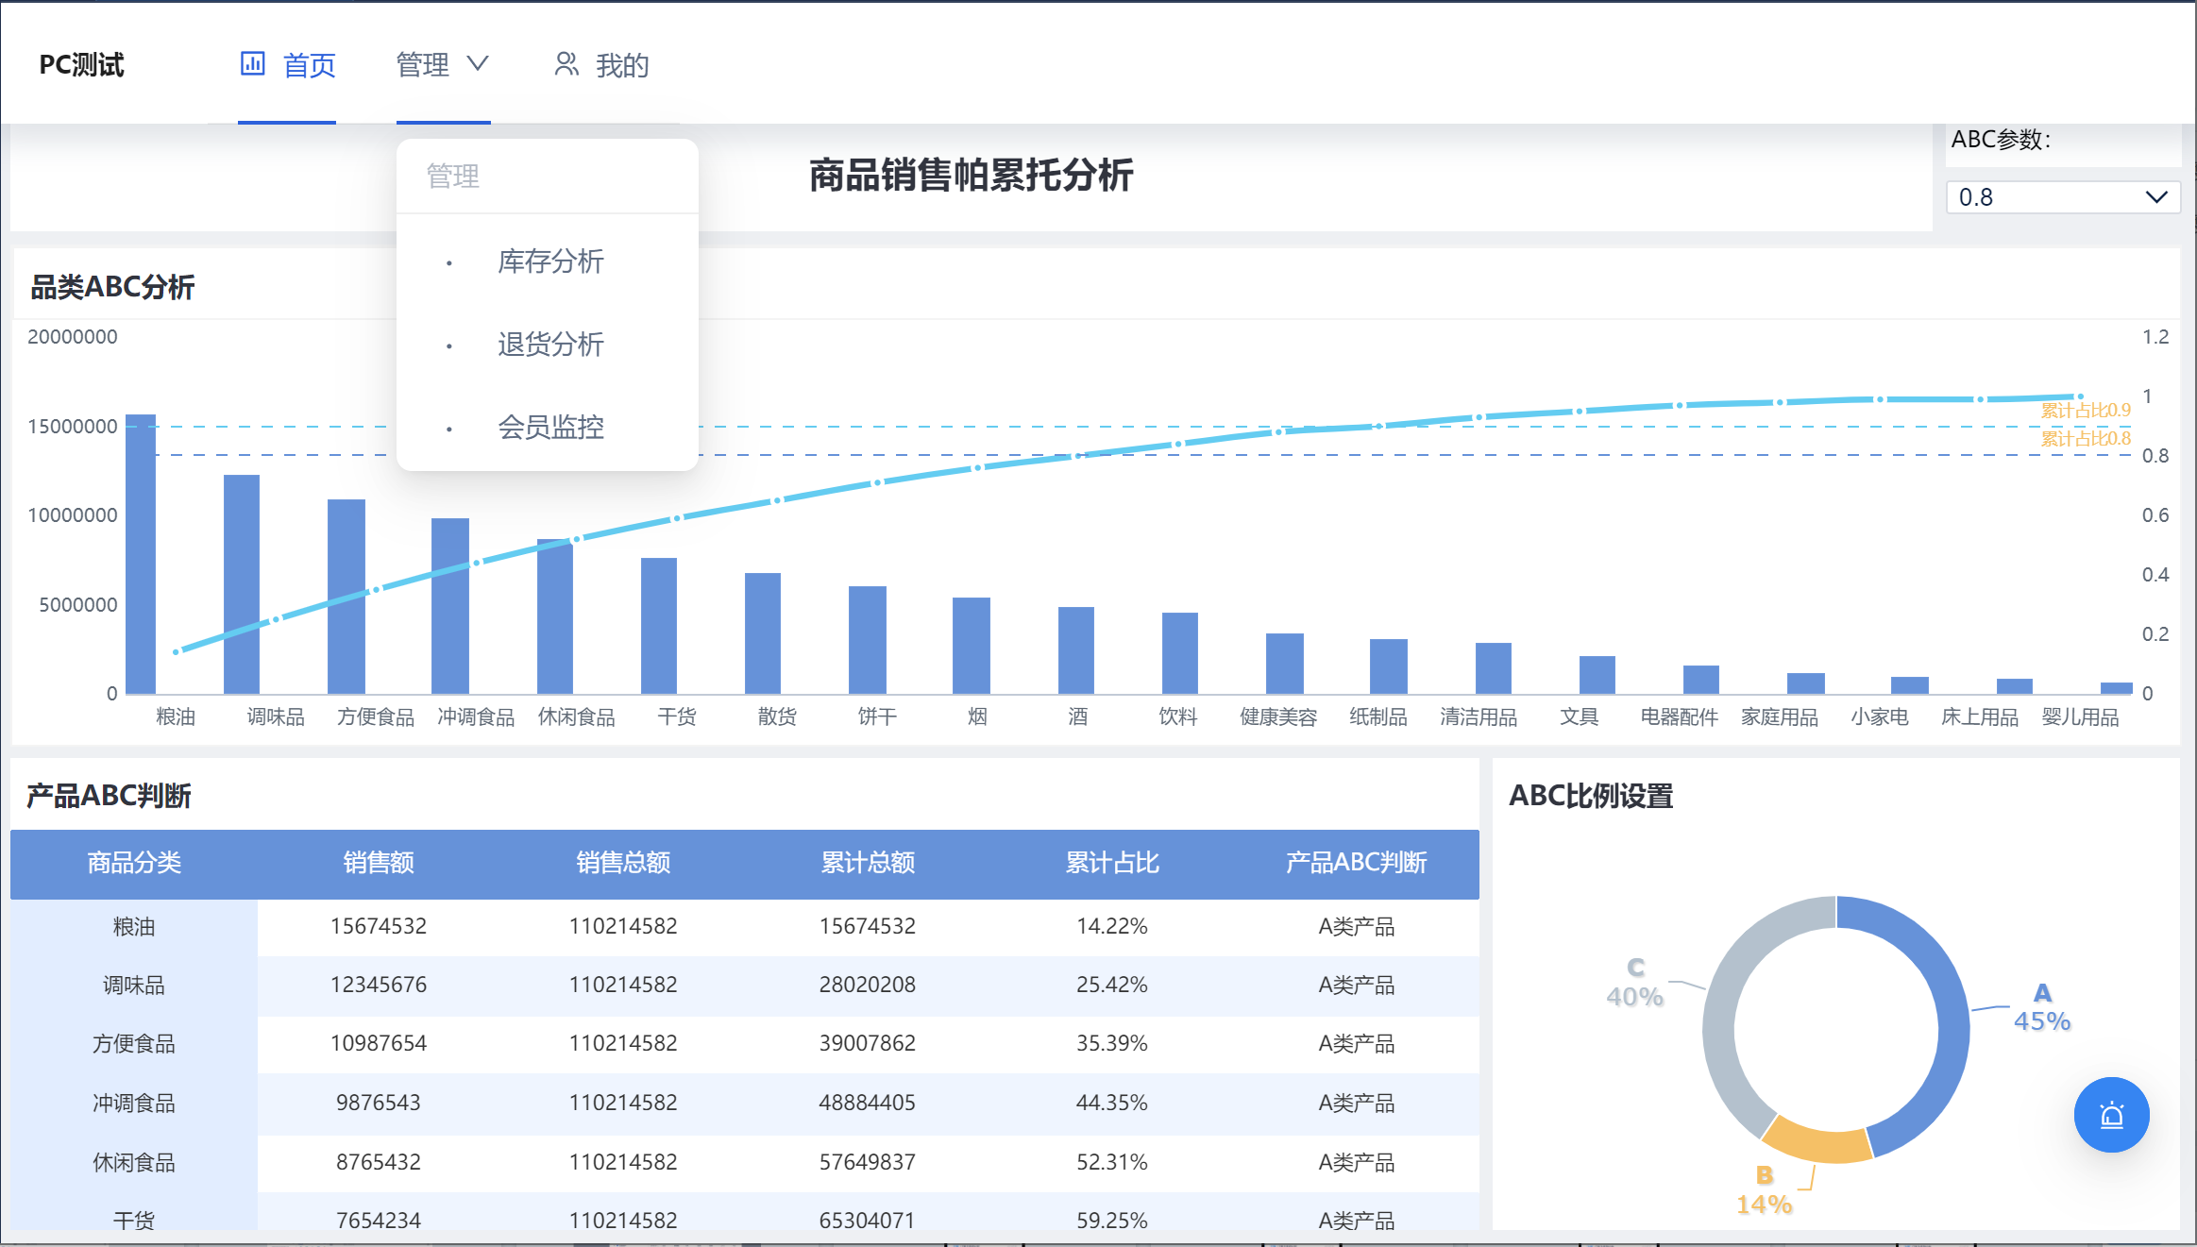
Task: Open the 我的 tab
Action: (600, 65)
